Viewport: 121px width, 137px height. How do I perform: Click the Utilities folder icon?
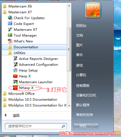tap(10, 53)
